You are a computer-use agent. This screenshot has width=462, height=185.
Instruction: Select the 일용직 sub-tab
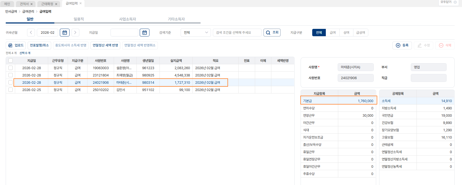[x=79, y=19]
